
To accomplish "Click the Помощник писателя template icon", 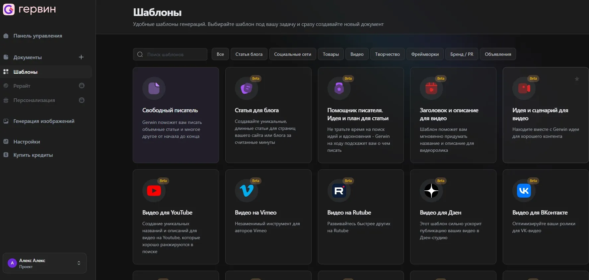I will (x=339, y=88).
